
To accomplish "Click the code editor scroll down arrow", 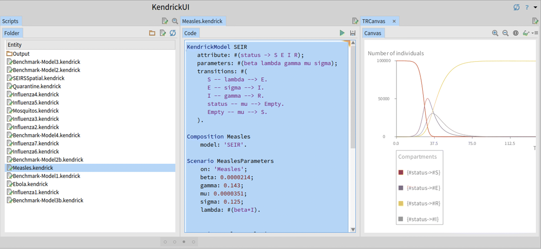I will [x=353, y=230].
